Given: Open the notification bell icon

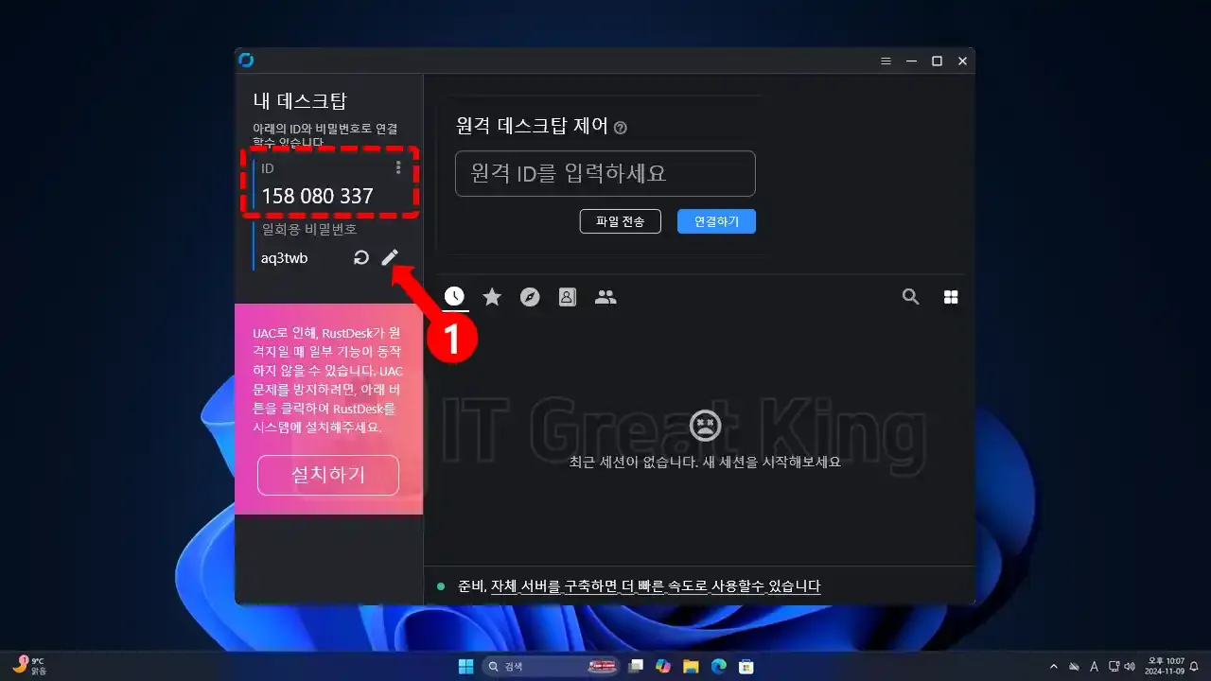Looking at the screenshot, I should point(1194,666).
